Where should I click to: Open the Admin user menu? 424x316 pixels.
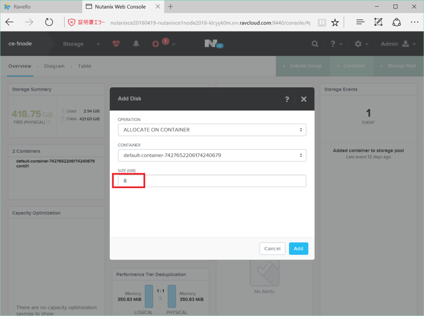click(x=398, y=44)
